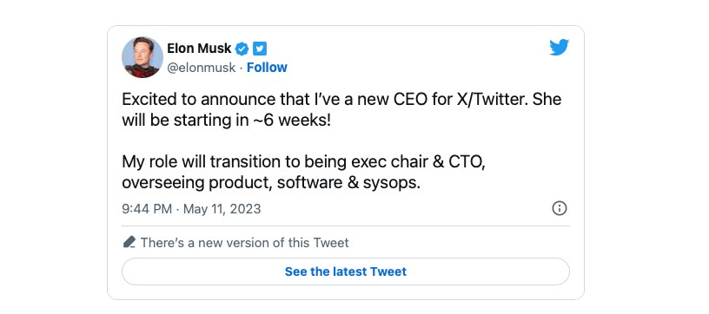Click the Elon Musk display name

199,48
